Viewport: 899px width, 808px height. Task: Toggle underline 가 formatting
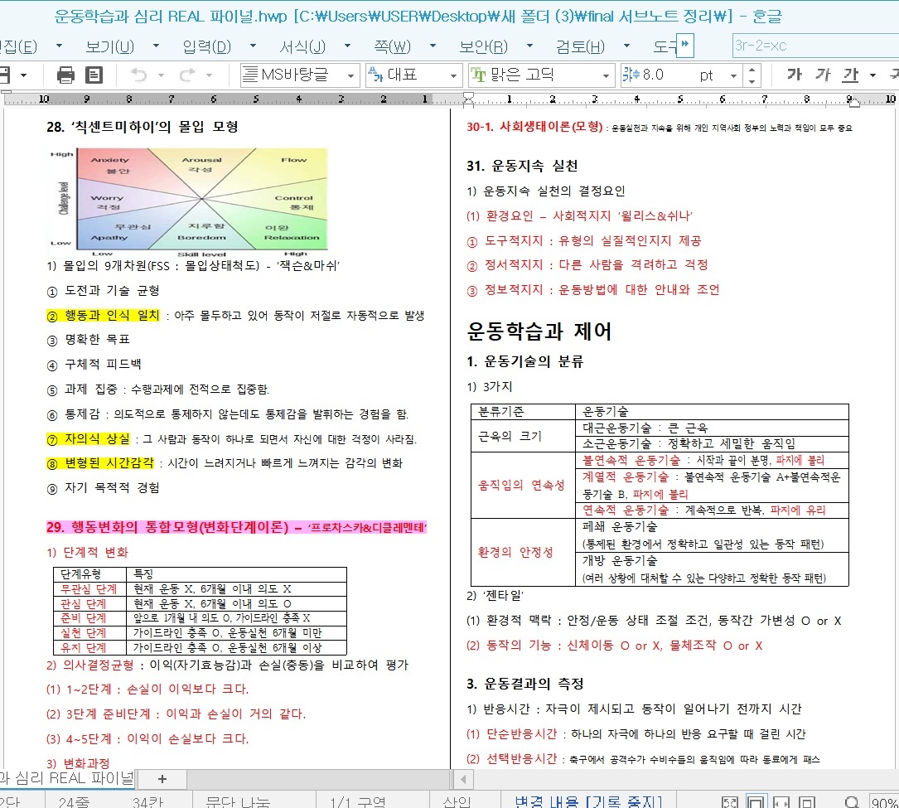851,75
